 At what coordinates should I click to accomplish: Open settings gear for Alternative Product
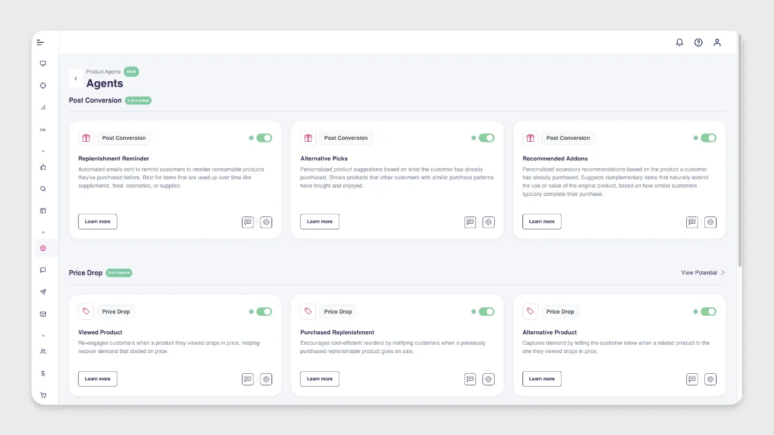click(711, 379)
